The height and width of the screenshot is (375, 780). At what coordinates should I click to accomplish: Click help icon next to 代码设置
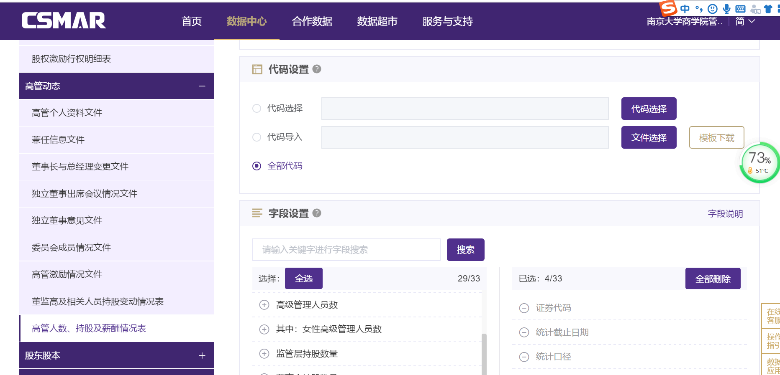click(317, 69)
